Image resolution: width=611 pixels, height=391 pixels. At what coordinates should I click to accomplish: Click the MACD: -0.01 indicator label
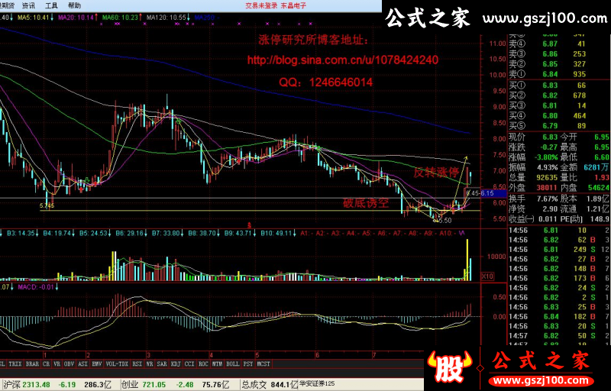(35, 287)
